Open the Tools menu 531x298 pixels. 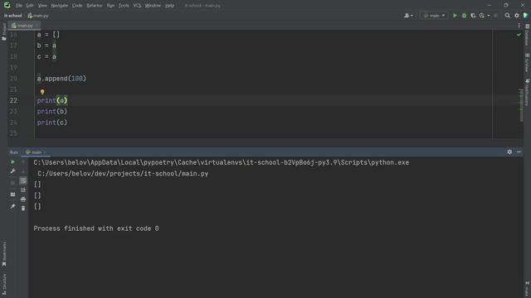pyautogui.click(x=124, y=6)
